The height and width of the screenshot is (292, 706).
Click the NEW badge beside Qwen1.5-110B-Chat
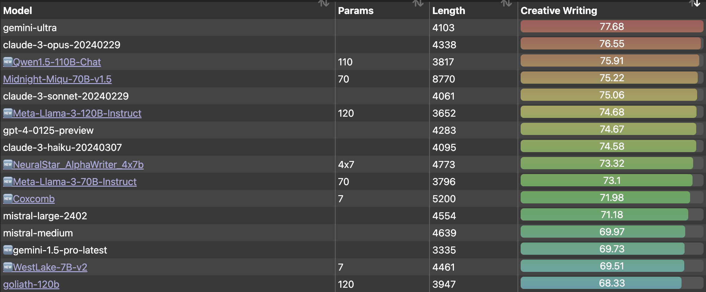point(8,62)
